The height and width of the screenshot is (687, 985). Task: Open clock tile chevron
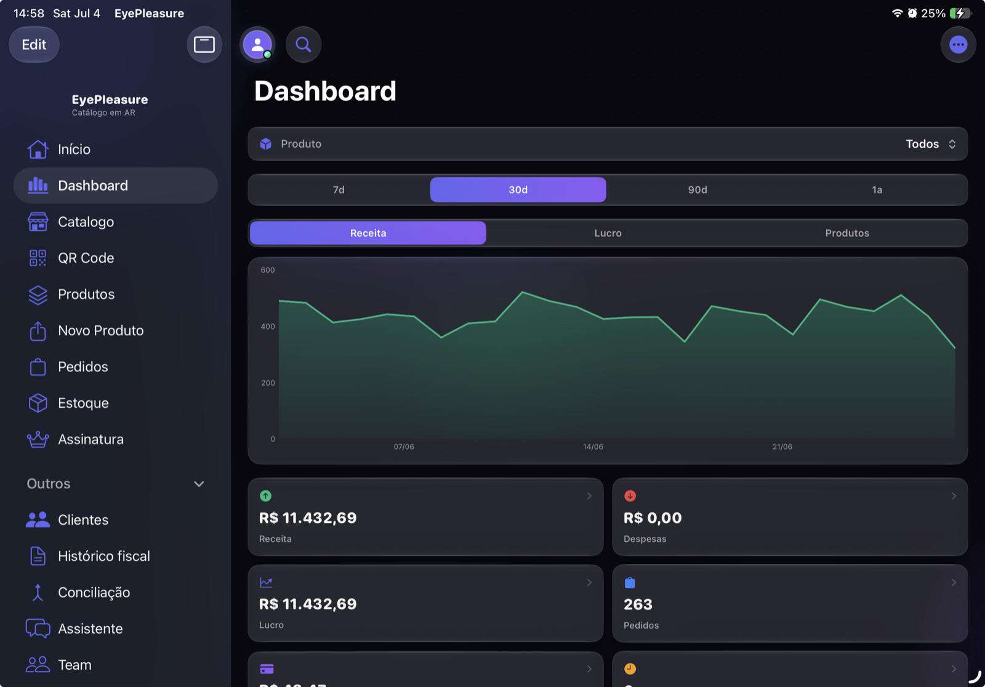tap(954, 669)
